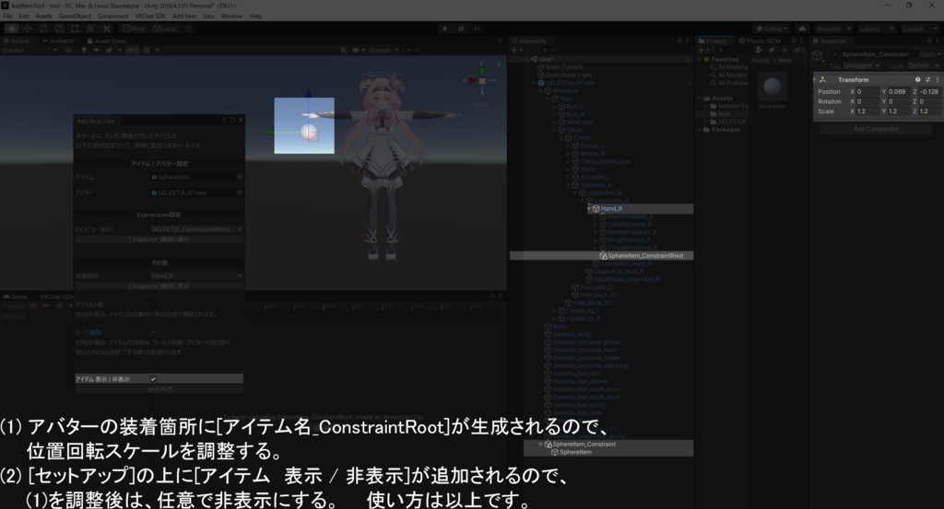Open the Account dropdown
This screenshot has width=944, height=509.
(x=833, y=29)
